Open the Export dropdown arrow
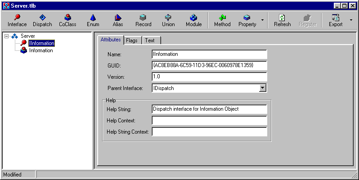This screenshot has height=180, width=359. 350,20
